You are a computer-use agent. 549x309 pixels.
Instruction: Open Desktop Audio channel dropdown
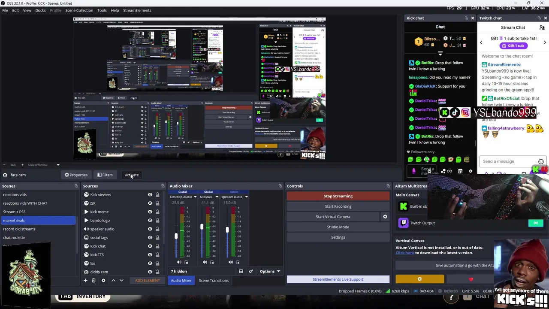tap(195, 197)
